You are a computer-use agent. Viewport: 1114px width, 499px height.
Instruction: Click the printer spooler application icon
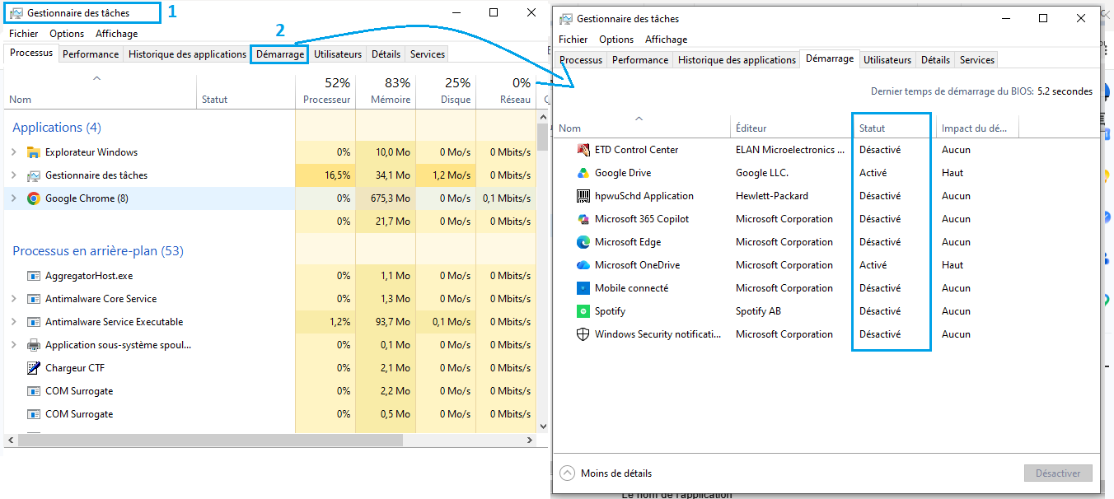pyautogui.click(x=34, y=345)
